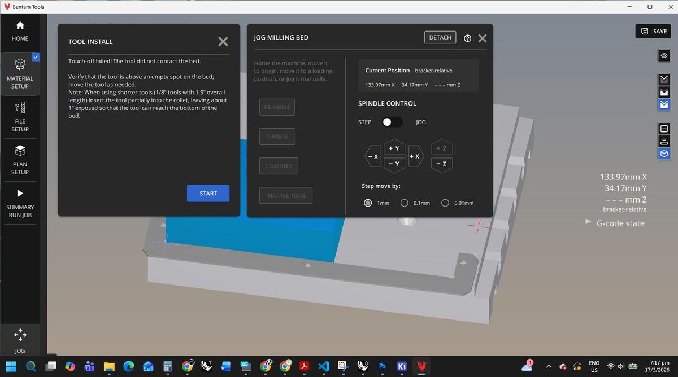Jog the spindle in the +Z direction
Image resolution: width=678 pixels, height=377 pixels.
point(442,148)
